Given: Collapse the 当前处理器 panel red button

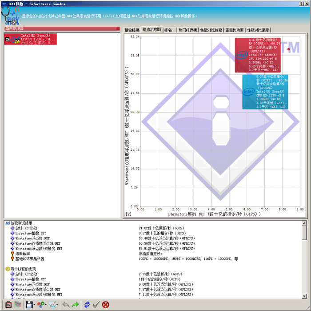Looking at the screenshot, I should point(118,29).
